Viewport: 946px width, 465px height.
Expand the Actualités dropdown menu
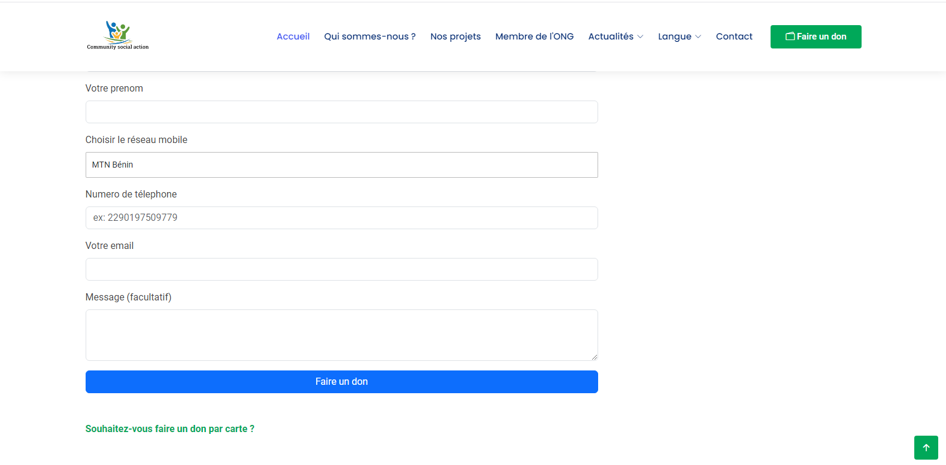point(611,37)
